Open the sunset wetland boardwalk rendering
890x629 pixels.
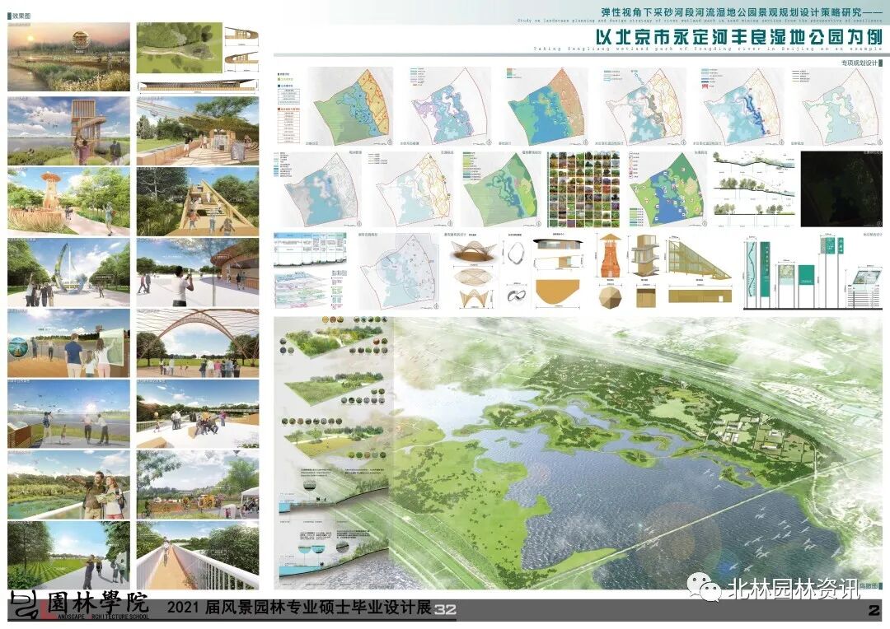point(68,57)
